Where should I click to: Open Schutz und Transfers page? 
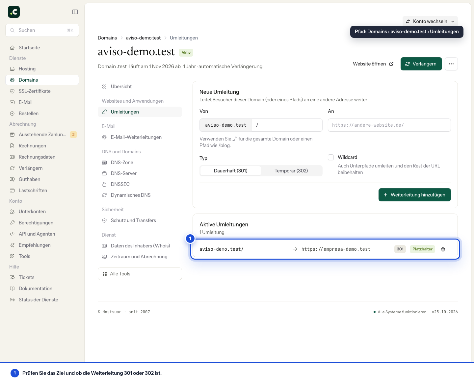pyautogui.click(x=140, y=220)
